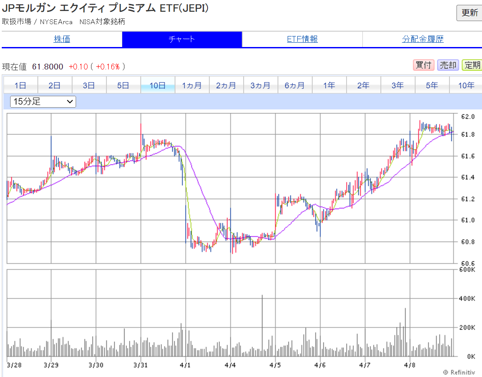Switch chart to 1カ月 period
Image resolution: width=482 pixels, height=377 pixels.
click(192, 85)
